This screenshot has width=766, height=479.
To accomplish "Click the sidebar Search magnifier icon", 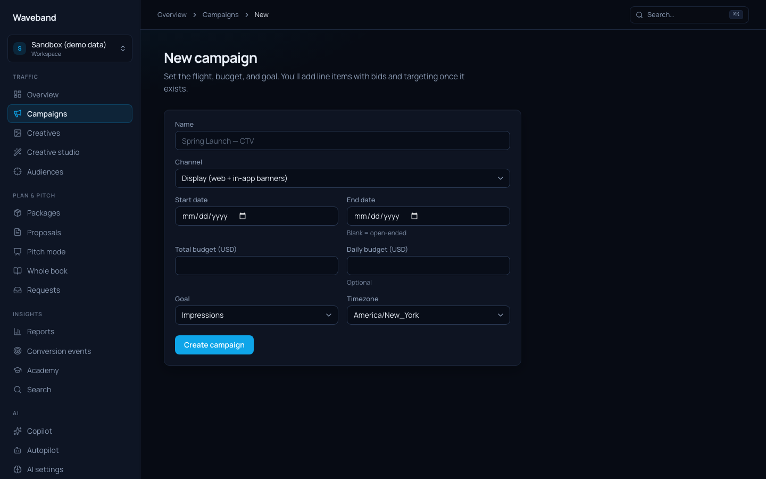I will [18, 390].
